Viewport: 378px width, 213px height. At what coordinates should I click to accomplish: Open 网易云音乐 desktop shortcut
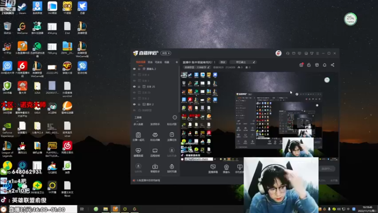(x=67, y=148)
